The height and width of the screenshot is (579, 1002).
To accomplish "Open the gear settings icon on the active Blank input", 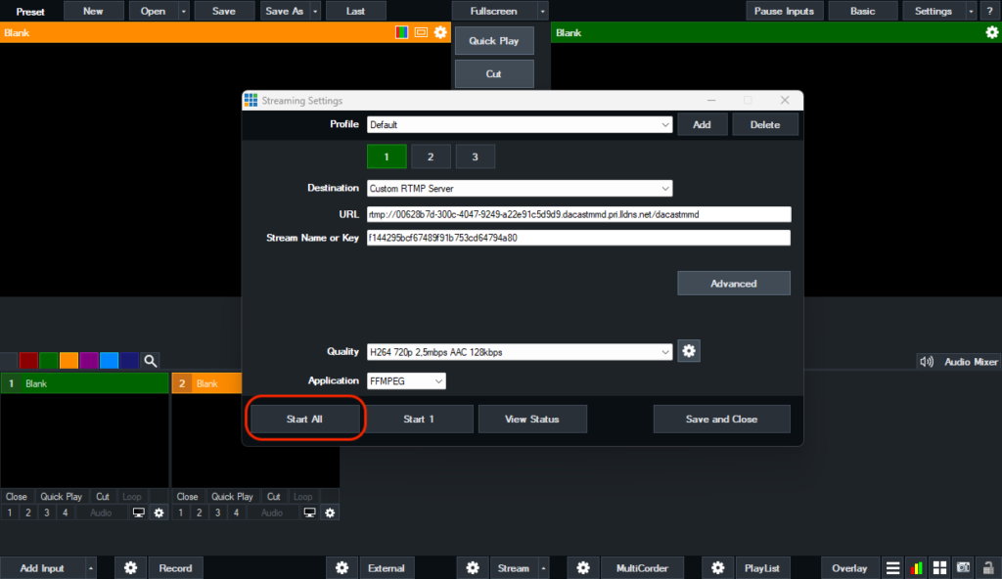I will (991, 32).
